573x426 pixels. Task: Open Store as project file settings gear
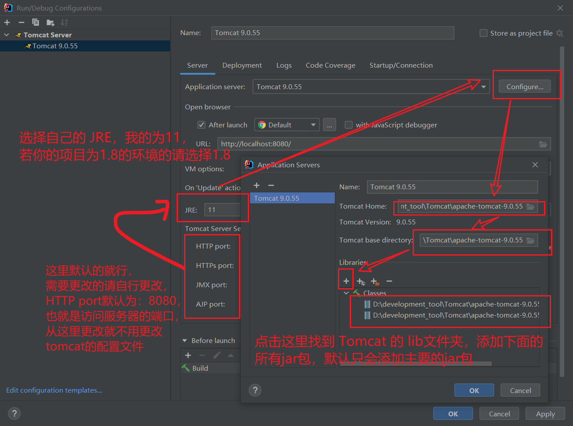[x=559, y=33]
